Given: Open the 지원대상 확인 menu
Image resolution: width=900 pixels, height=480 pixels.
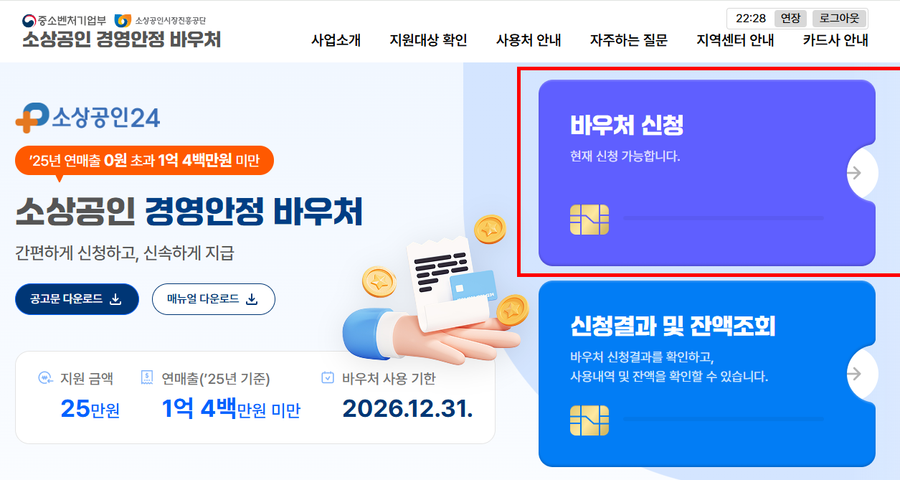Looking at the screenshot, I should (x=429, y=40).
